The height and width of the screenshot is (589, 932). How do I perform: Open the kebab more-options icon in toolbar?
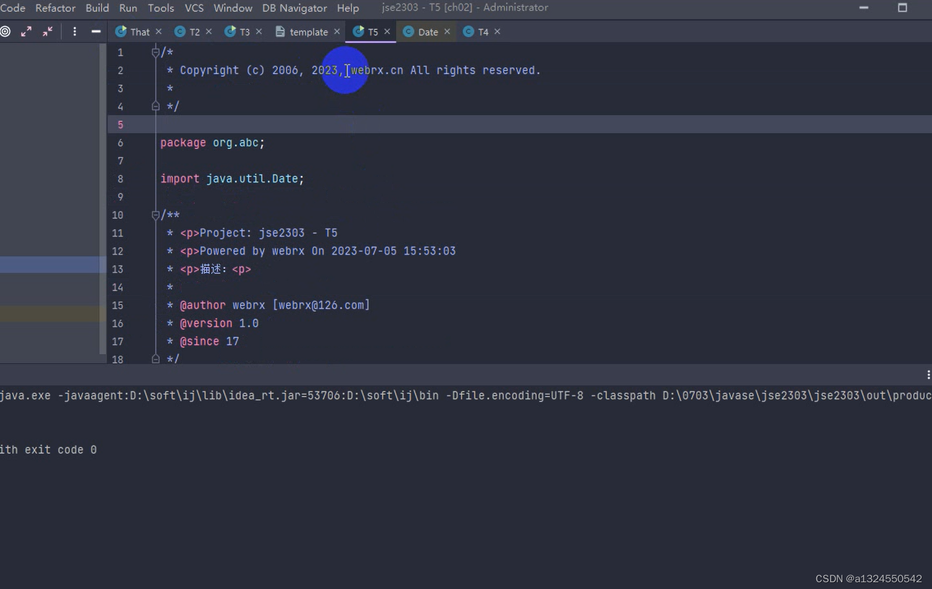[74, 31]
